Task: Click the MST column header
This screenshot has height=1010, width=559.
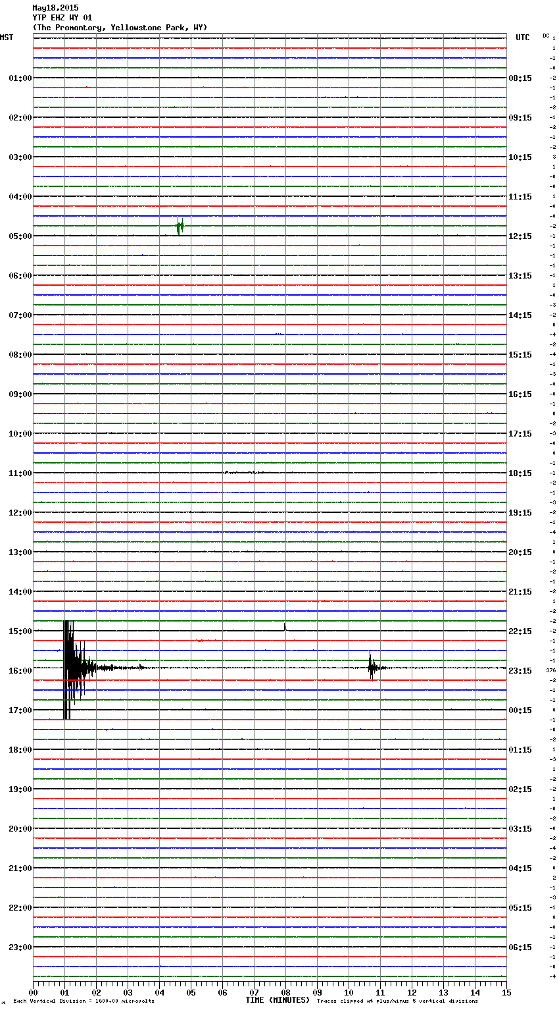Action: tap(7, 38)
